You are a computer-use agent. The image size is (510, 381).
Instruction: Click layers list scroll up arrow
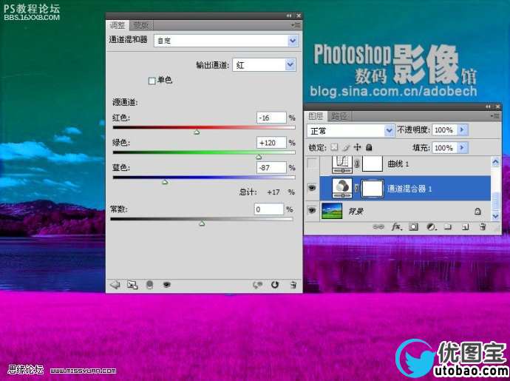(495, 162)
